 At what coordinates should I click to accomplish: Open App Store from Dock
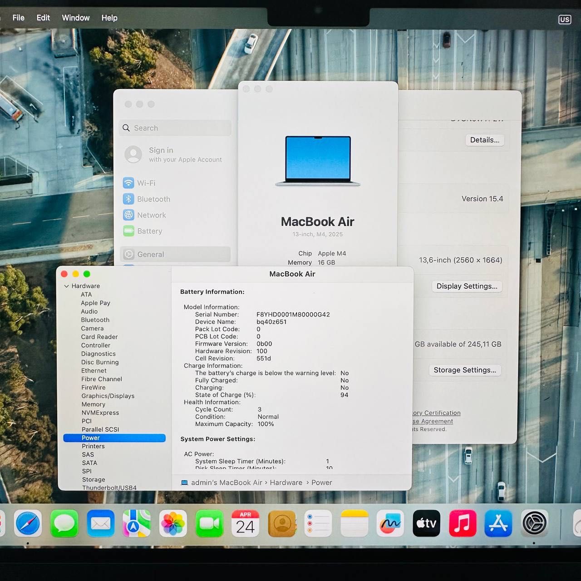498,523
